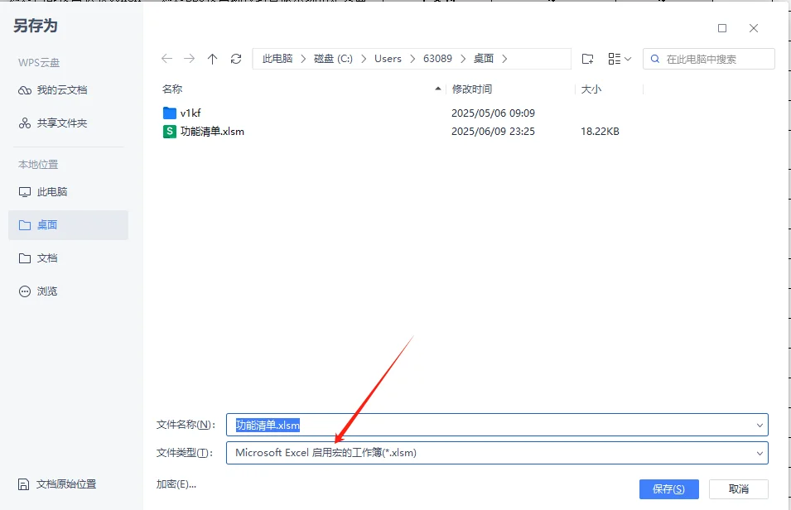Open the file type dropdown
The width and height of the screenshot is (791, 510).
[760, 453]
